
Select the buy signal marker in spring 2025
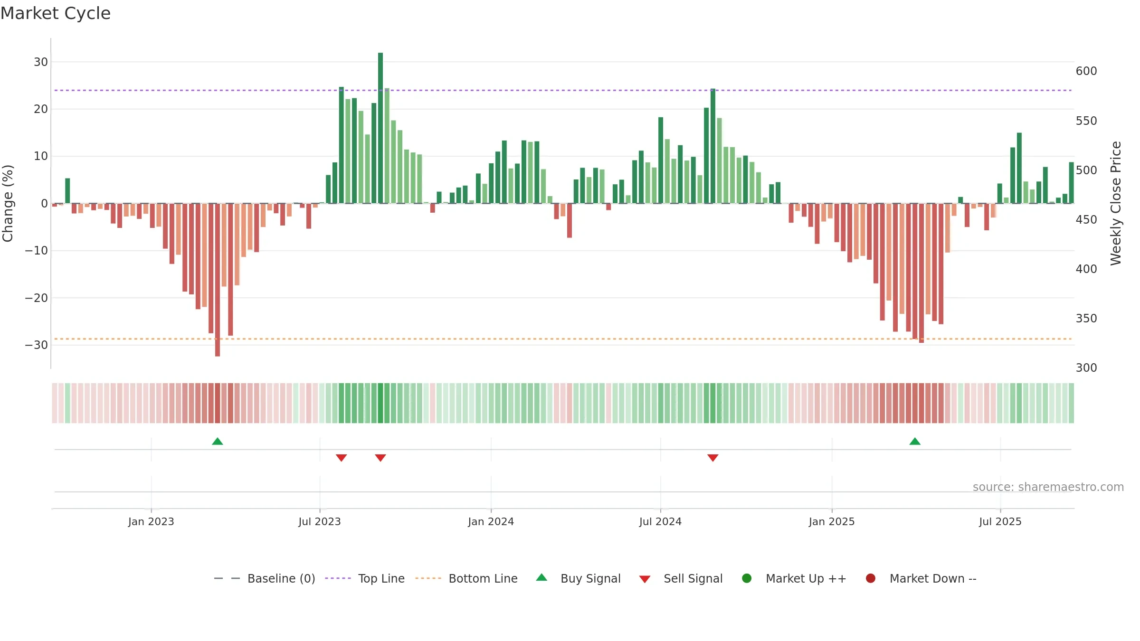click(915, 442)
